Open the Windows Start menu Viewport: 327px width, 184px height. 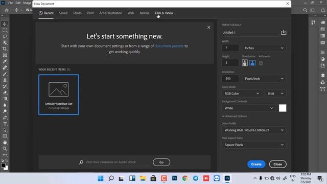tap(101, 178)
